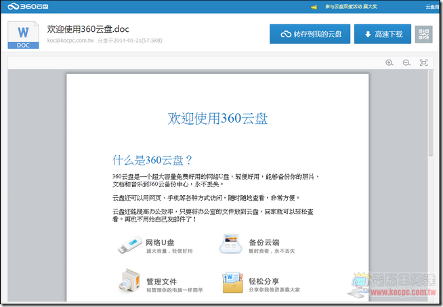Click the Word DOC file icon
Screen dimensions: 443x307
[x=23, y=35]
